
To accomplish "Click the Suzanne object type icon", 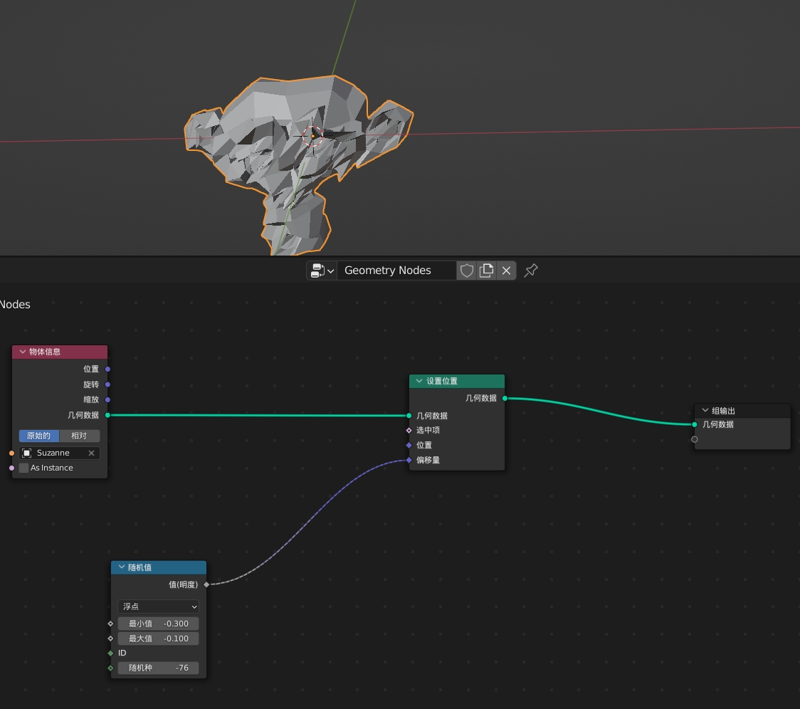I will coord(27,453).
